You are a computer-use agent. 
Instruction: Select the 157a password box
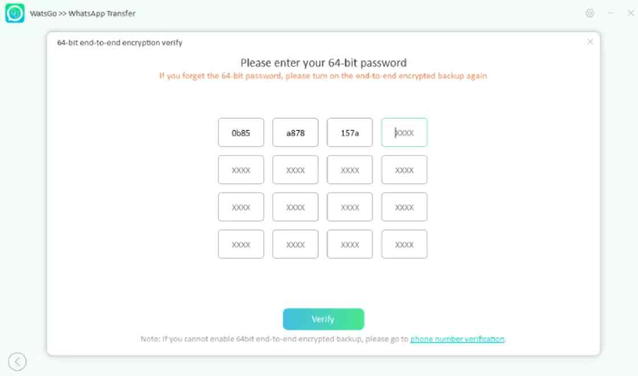(x=350, y=132)
